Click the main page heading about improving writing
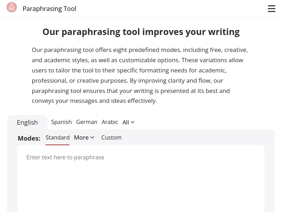This screenshot has height=212, width=282. pos(141,32)
